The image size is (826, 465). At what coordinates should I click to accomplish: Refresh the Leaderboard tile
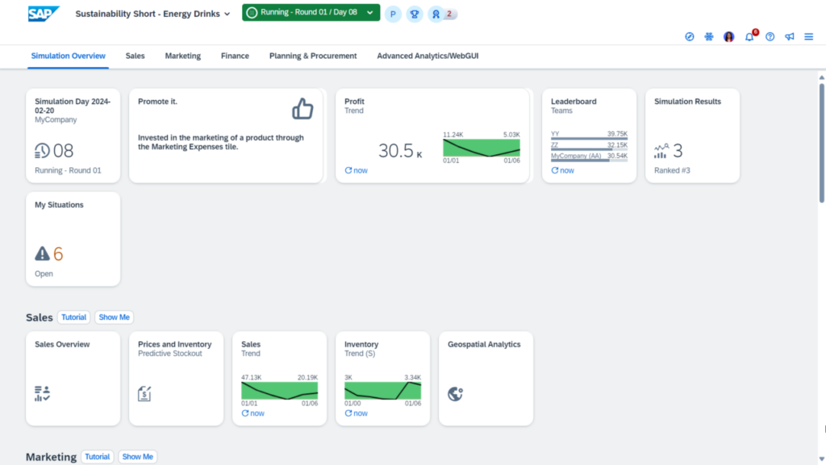click(562, 170)
